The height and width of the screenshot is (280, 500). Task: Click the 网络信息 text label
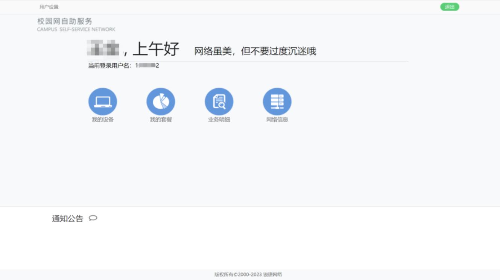pos(277,120)
